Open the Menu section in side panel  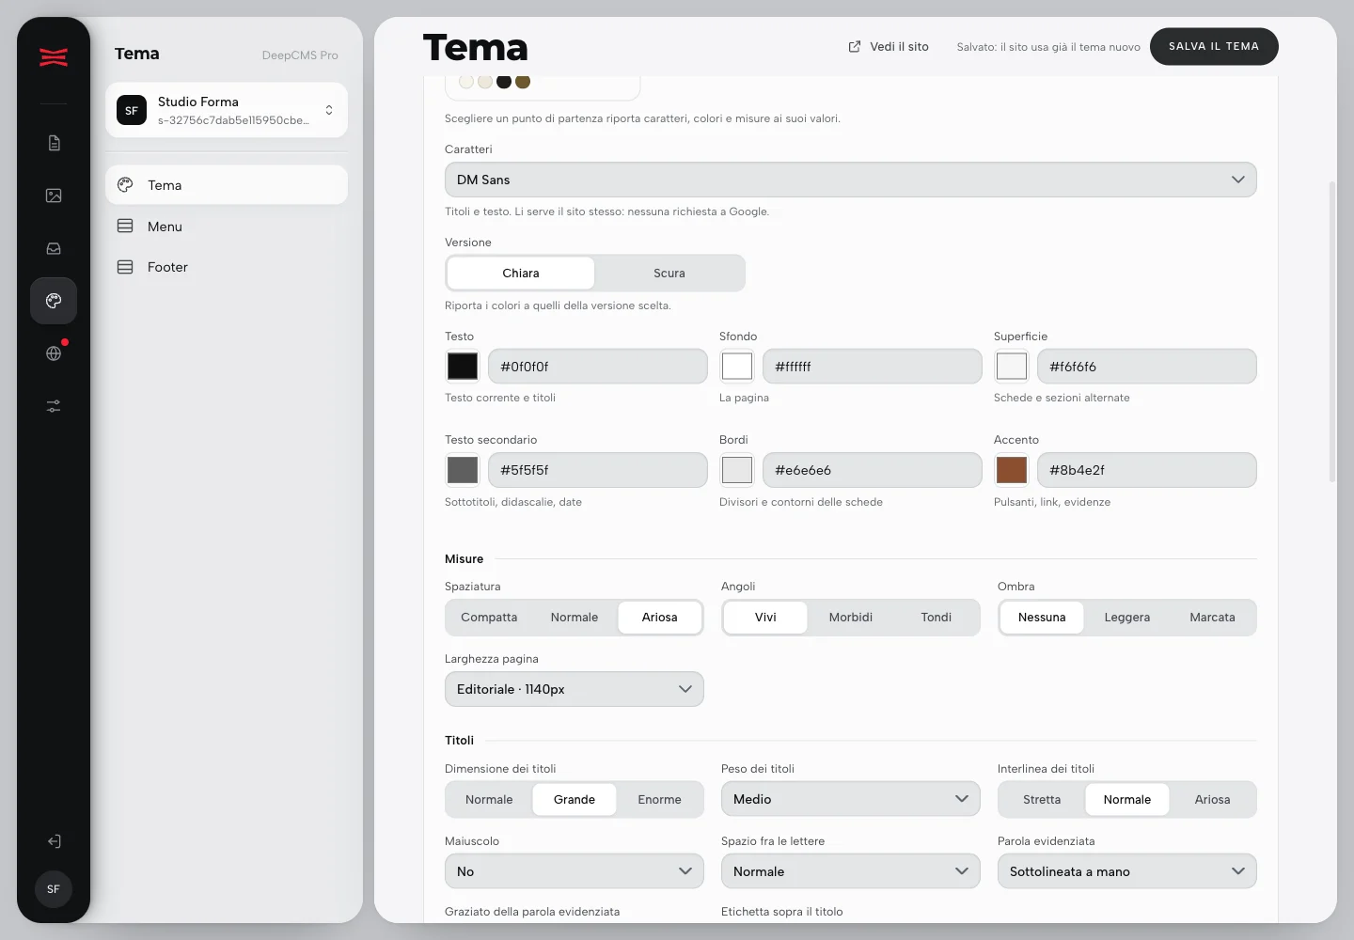(x=227, y=227)
